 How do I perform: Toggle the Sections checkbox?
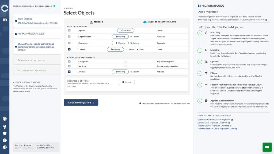[x=69, y=66]
